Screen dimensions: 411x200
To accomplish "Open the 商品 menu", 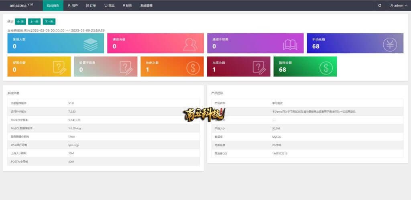I will pyautogui.click(x=109, y=6).
